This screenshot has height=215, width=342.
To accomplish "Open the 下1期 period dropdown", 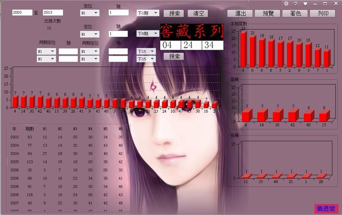I will coord(148,13).
